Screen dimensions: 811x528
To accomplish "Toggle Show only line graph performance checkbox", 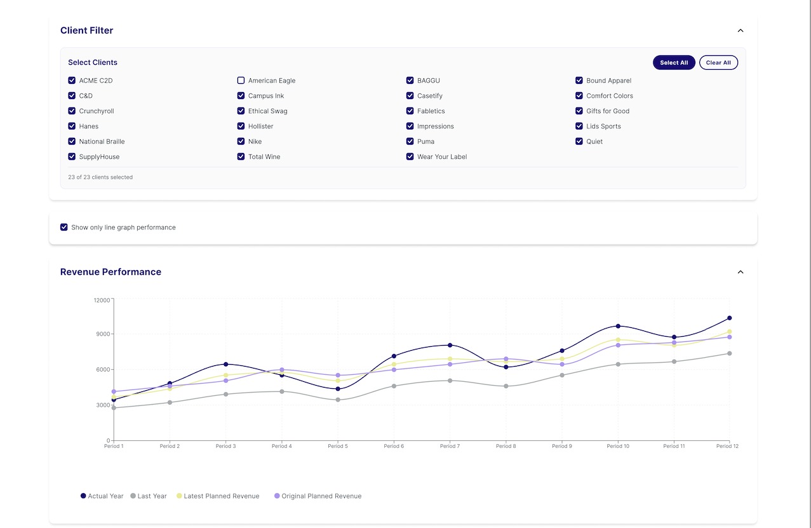I will click(x=64, y=227).
